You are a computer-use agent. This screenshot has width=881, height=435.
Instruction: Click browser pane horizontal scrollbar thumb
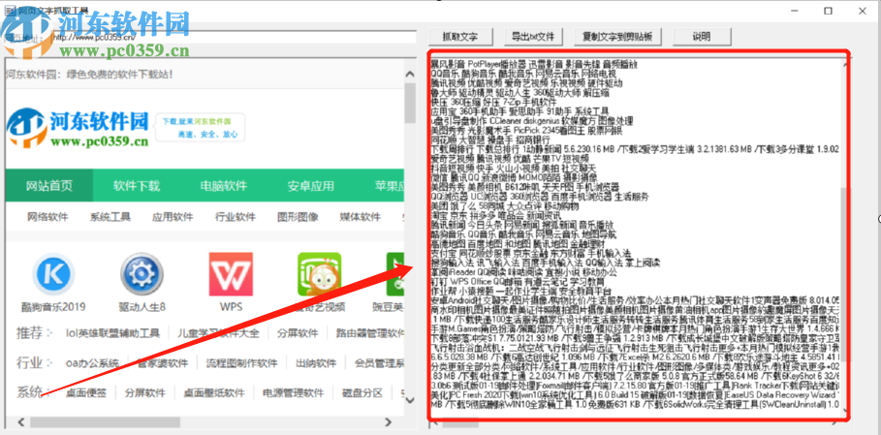[105, 421]
